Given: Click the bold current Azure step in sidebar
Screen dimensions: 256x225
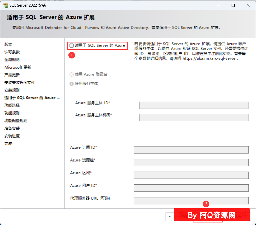Looking at the screenshot, I should 32,98.
